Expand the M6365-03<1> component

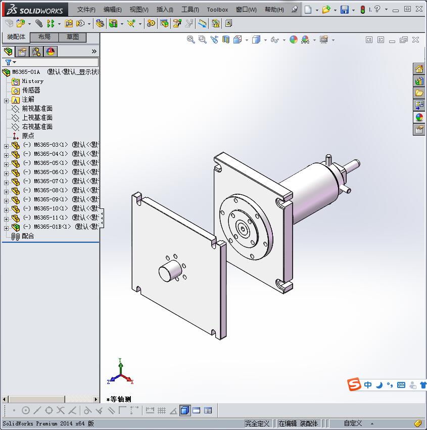pos(6,146)
